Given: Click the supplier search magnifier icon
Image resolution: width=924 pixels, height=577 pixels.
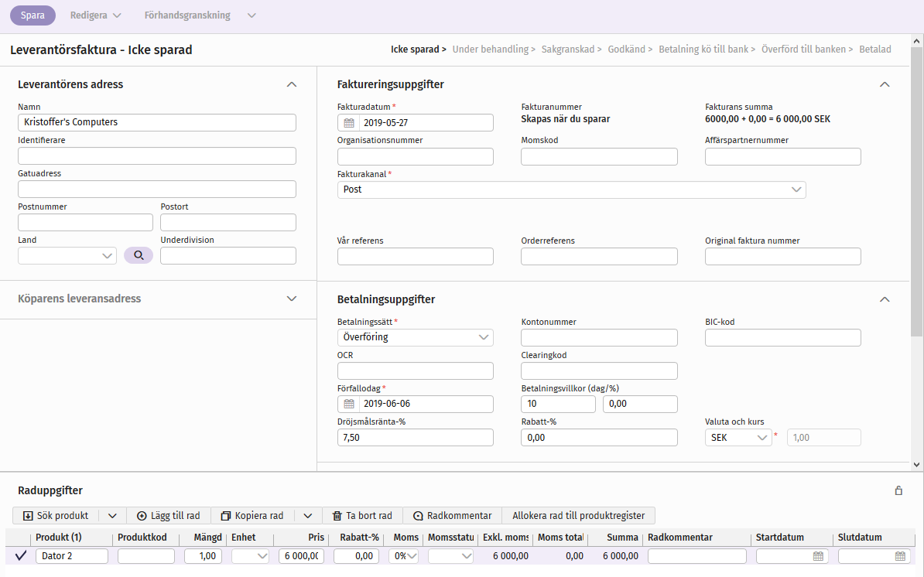Looking at the screenshot, I should pyautogui.click(x=139, y=255).
